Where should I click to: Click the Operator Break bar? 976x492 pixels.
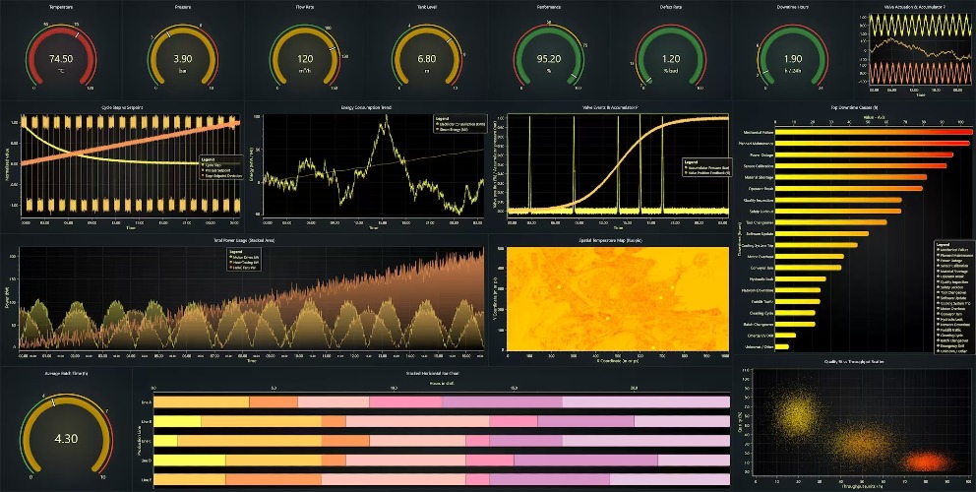[849, 188]
